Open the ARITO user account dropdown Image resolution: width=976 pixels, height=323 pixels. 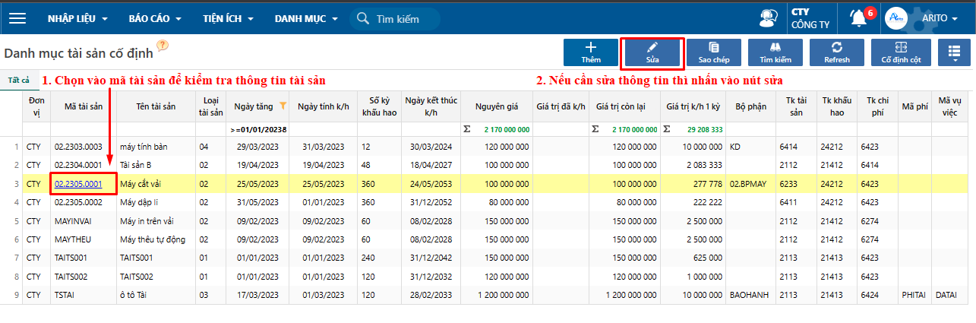[x=940, y=18]
